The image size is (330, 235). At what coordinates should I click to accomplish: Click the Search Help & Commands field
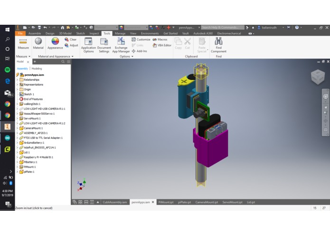coord(223,28)
